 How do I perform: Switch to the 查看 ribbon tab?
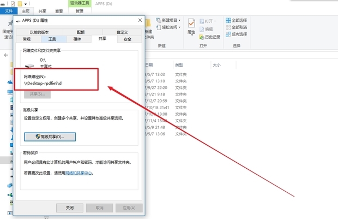[x=59, y=11]
